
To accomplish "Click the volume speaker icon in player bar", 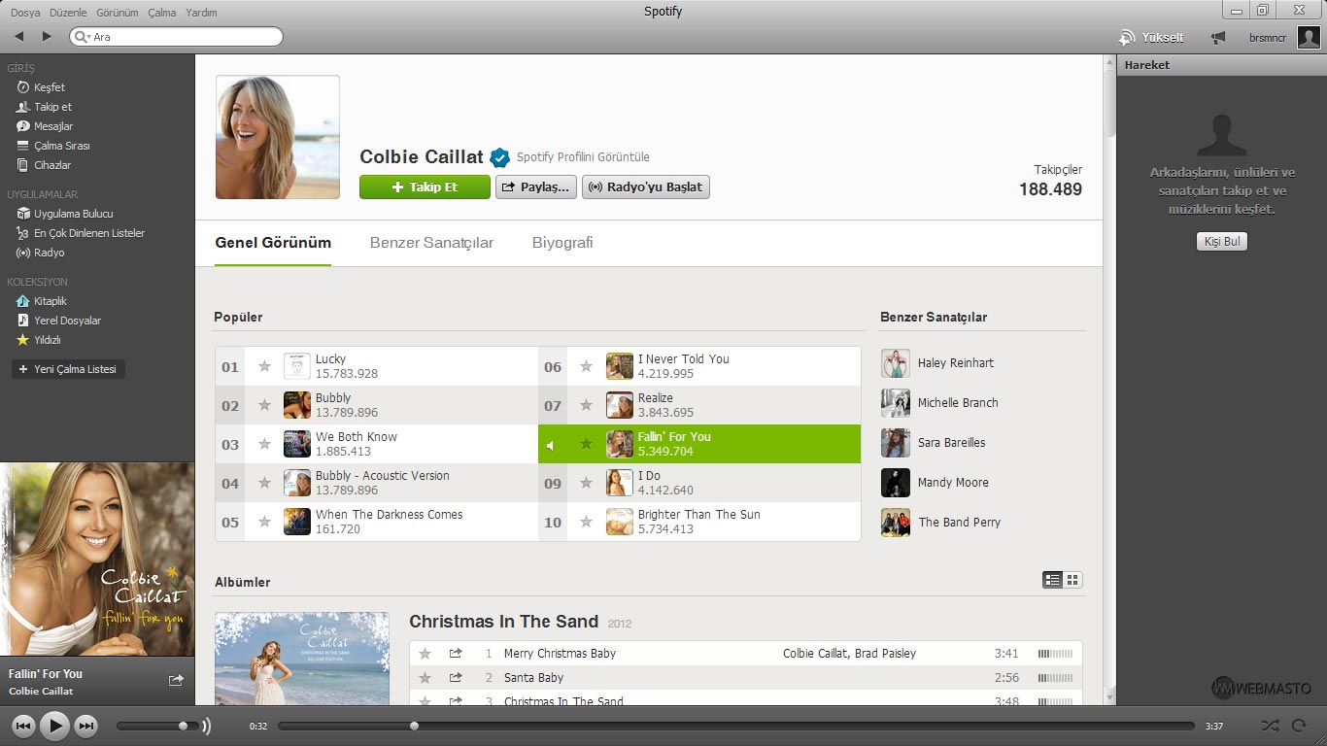I will point(206,726).
